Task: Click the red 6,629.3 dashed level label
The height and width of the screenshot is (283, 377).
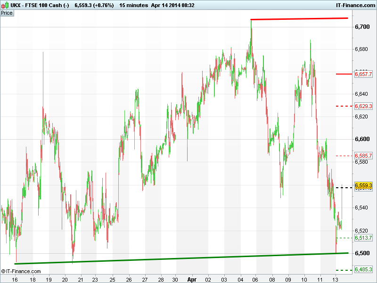Action: (363, 106)
